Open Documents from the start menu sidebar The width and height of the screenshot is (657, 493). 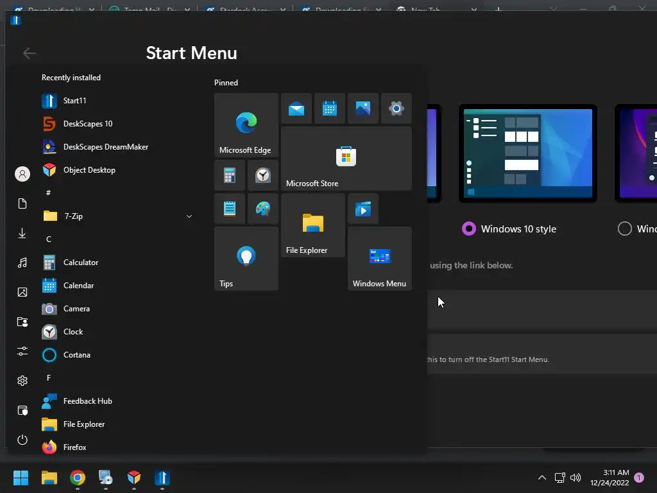pyautogui.click(x=22, y=203)
